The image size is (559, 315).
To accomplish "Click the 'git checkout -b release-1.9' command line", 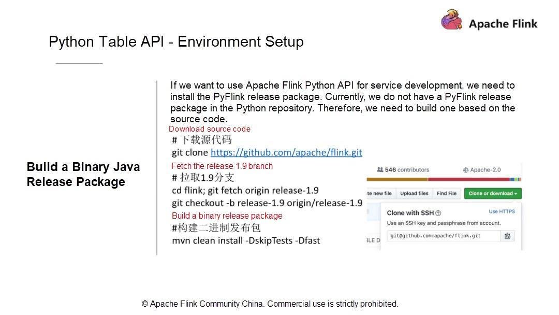I will pyautogui.click(x=267, y=203).
